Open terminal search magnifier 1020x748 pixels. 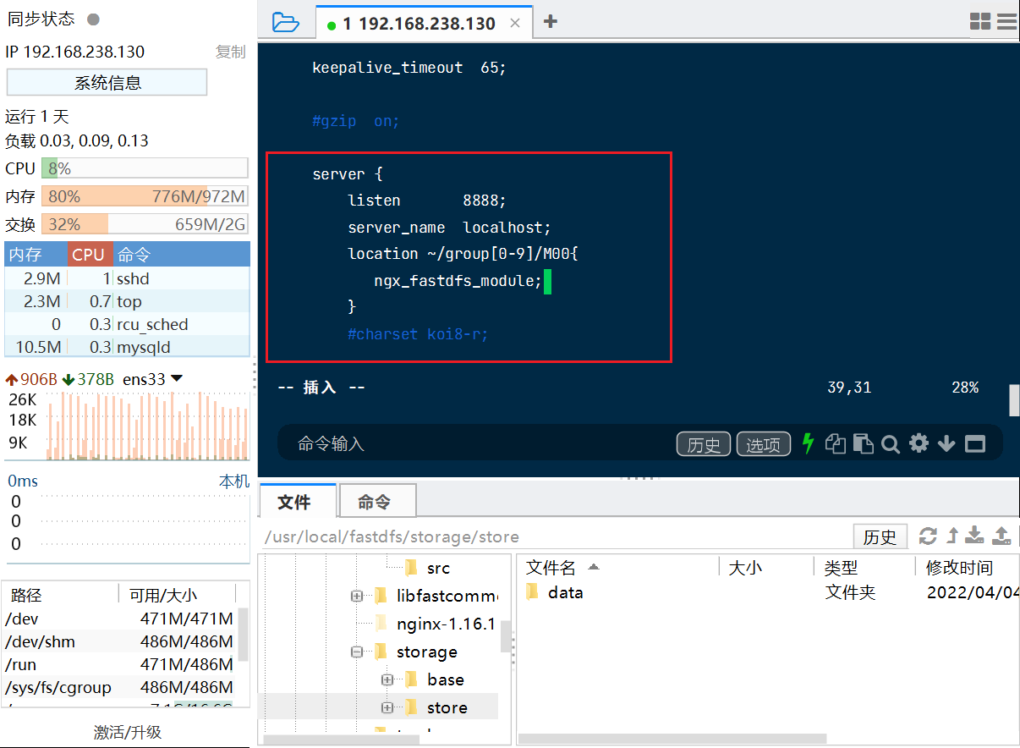(x=891, y=443)
